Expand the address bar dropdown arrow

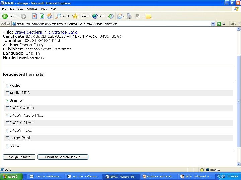[x=213, y=24]
